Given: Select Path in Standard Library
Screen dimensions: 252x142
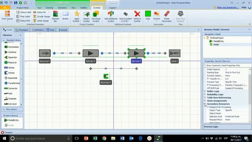Looking at the screenshot, I should [x=8, y=93].
